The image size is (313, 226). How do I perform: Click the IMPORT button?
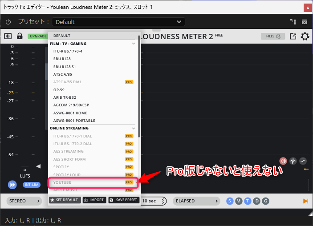(94, 200)
